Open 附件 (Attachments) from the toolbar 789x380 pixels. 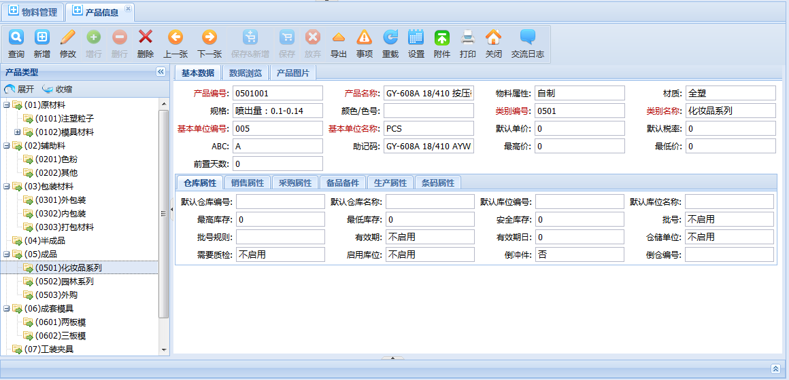442,38
